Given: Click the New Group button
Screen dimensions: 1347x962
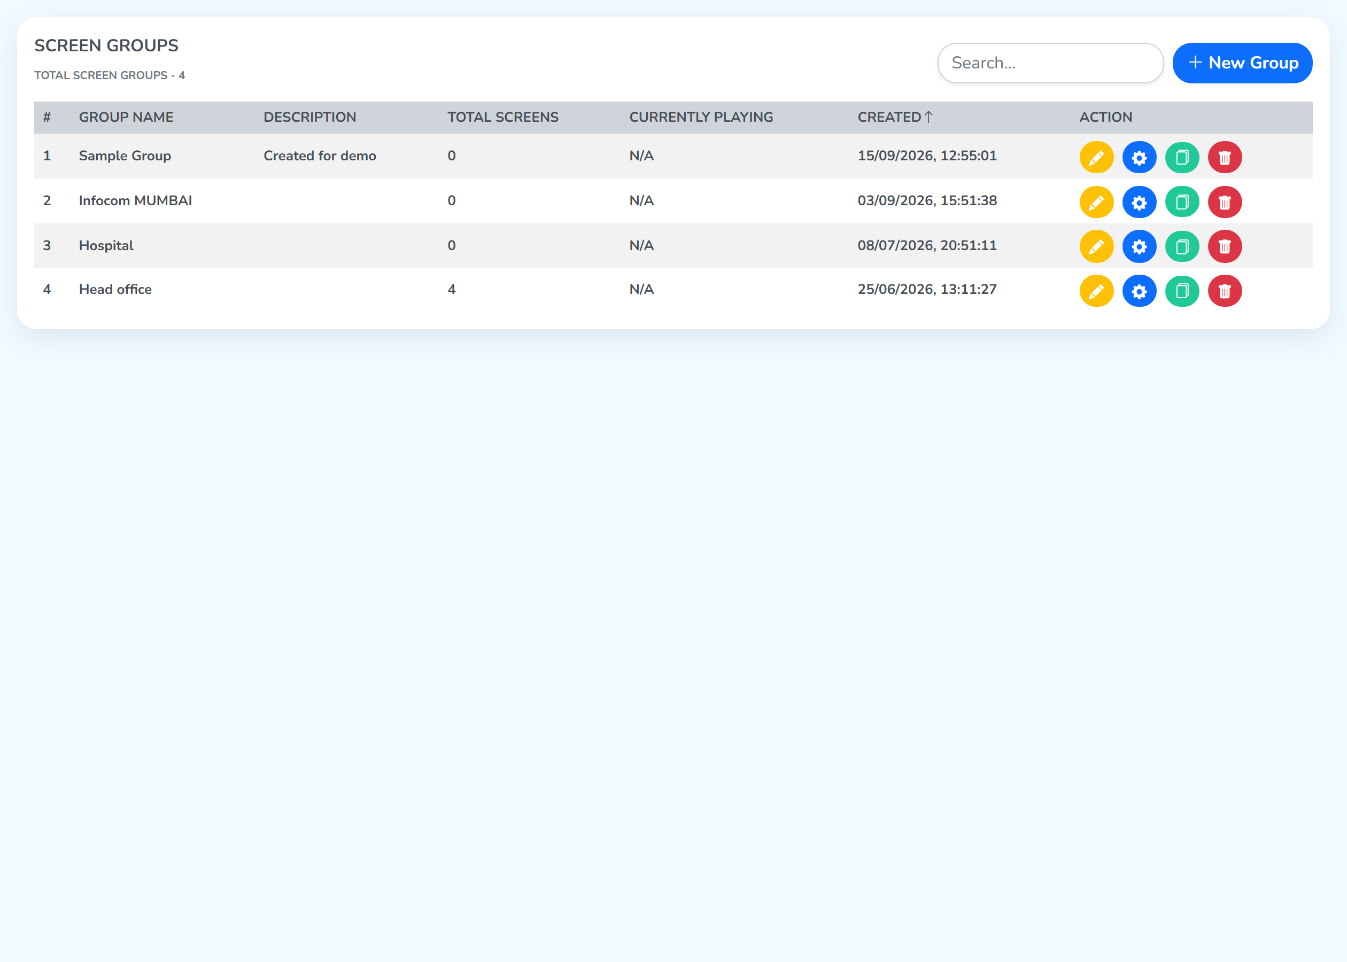Looking at the screenshot, I should [1242, 63].
